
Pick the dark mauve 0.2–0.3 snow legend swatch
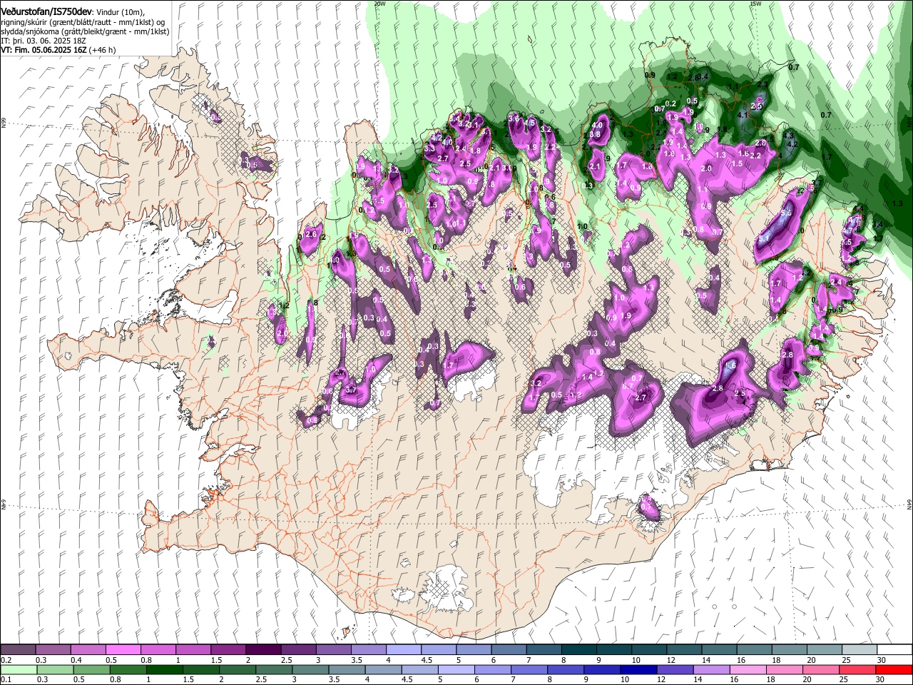pos(18,649)
